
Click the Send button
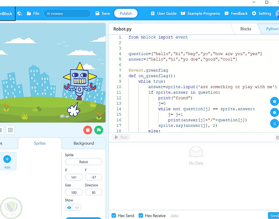[x=274, y=216]
